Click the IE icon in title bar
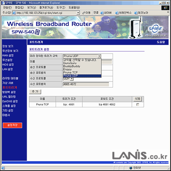 click(3, 3)
